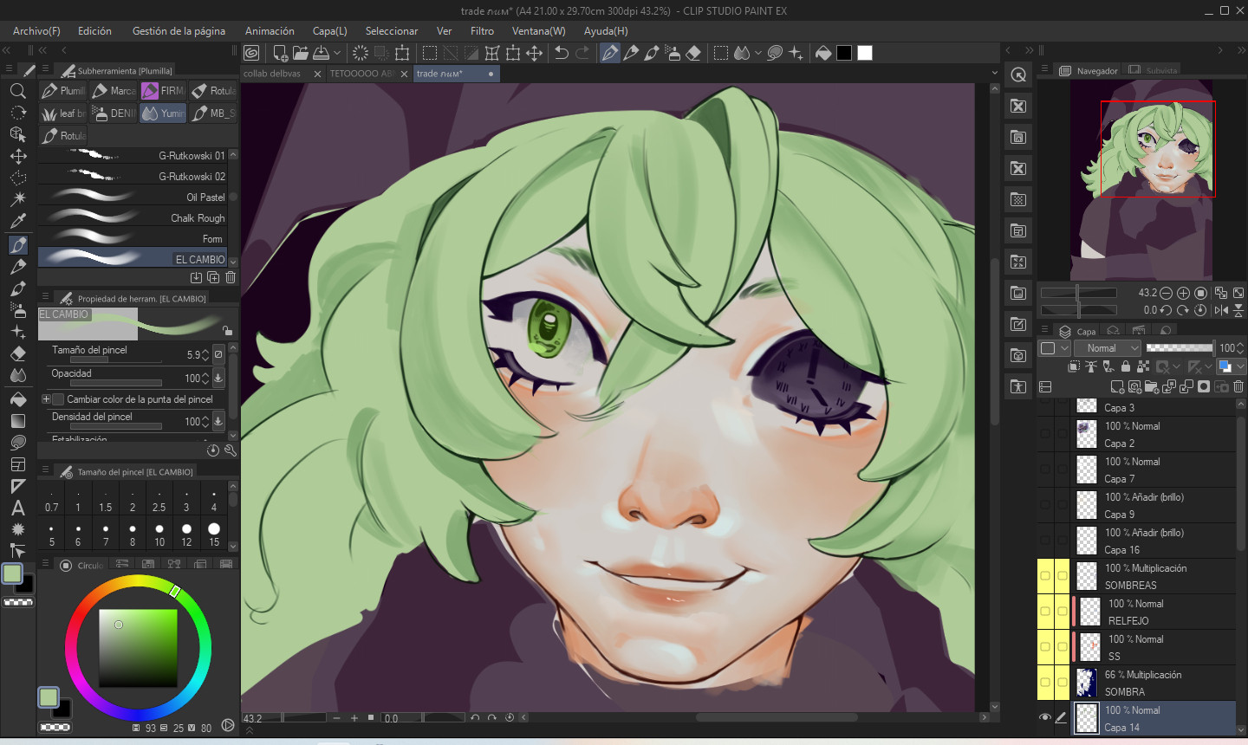Click the Capa 14 layer thumbnail
The height and width of the screenshot is (745, 1248).
pyautogui.click(x=1087, y=719)
